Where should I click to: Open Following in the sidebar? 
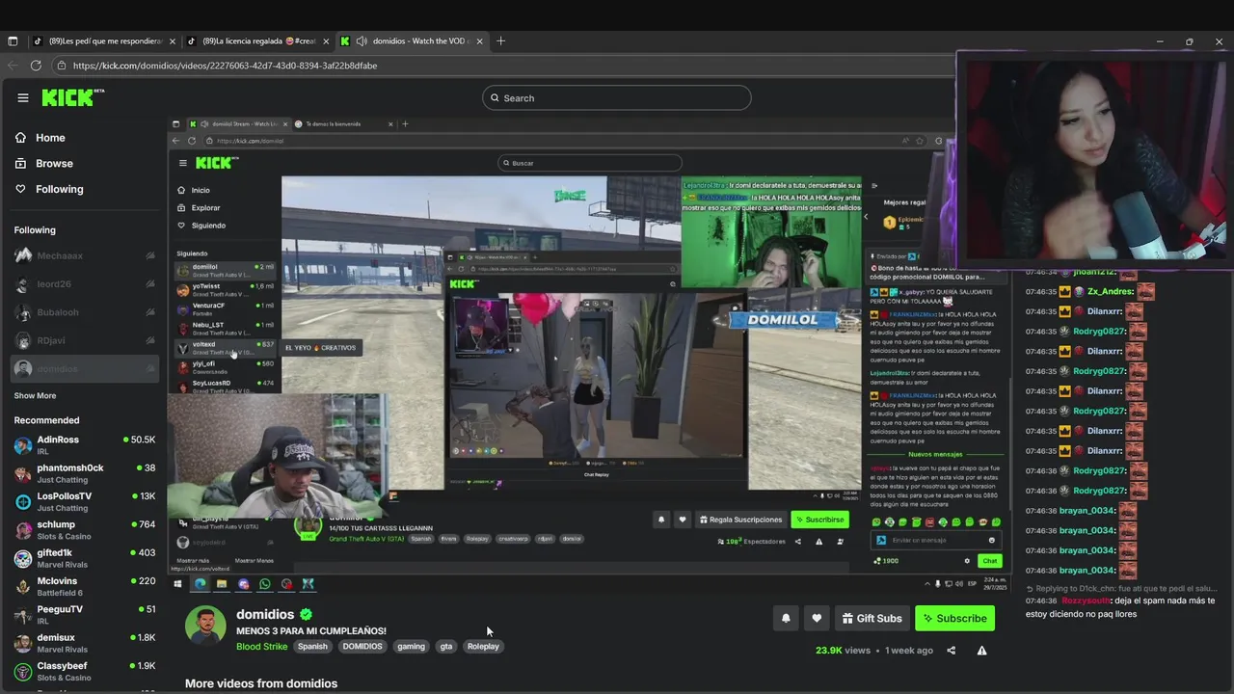[x=59, y=189]
